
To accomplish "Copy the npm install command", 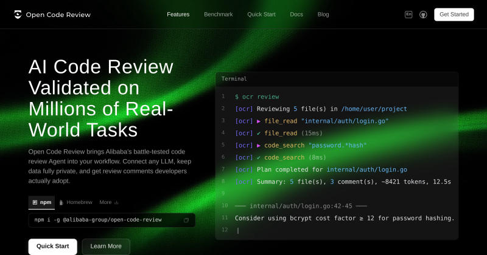I will pos(186,220).
